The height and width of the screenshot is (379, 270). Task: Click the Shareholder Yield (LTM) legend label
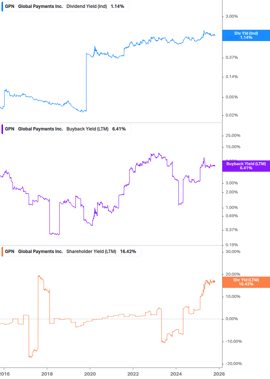[91, 252]
